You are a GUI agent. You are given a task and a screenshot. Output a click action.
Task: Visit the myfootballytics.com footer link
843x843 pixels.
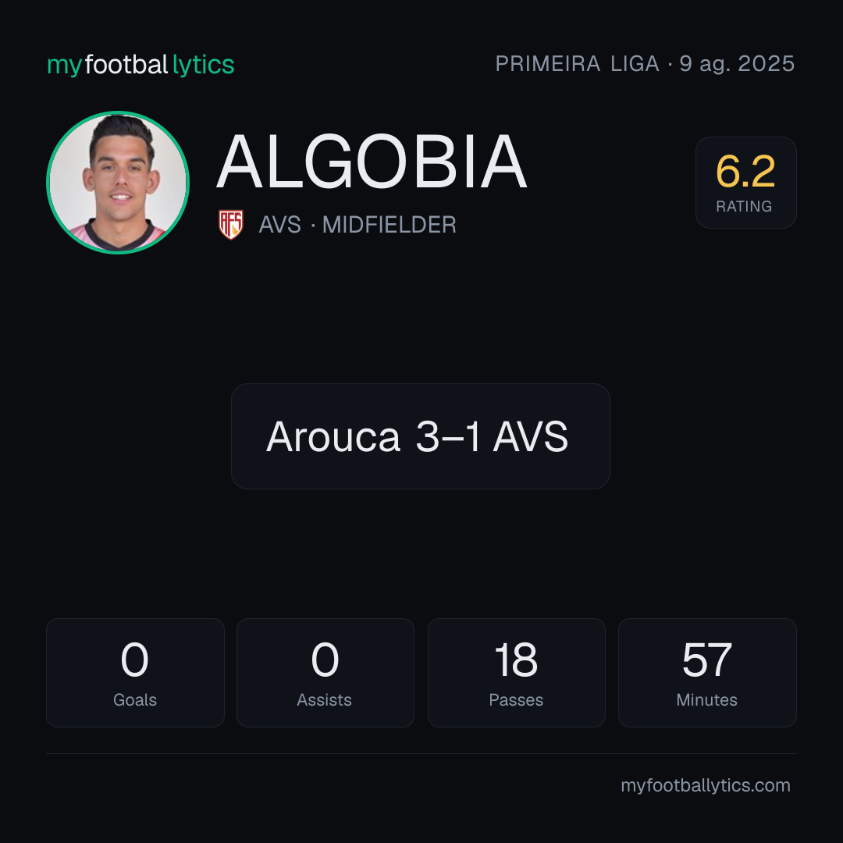coord(706,785)
